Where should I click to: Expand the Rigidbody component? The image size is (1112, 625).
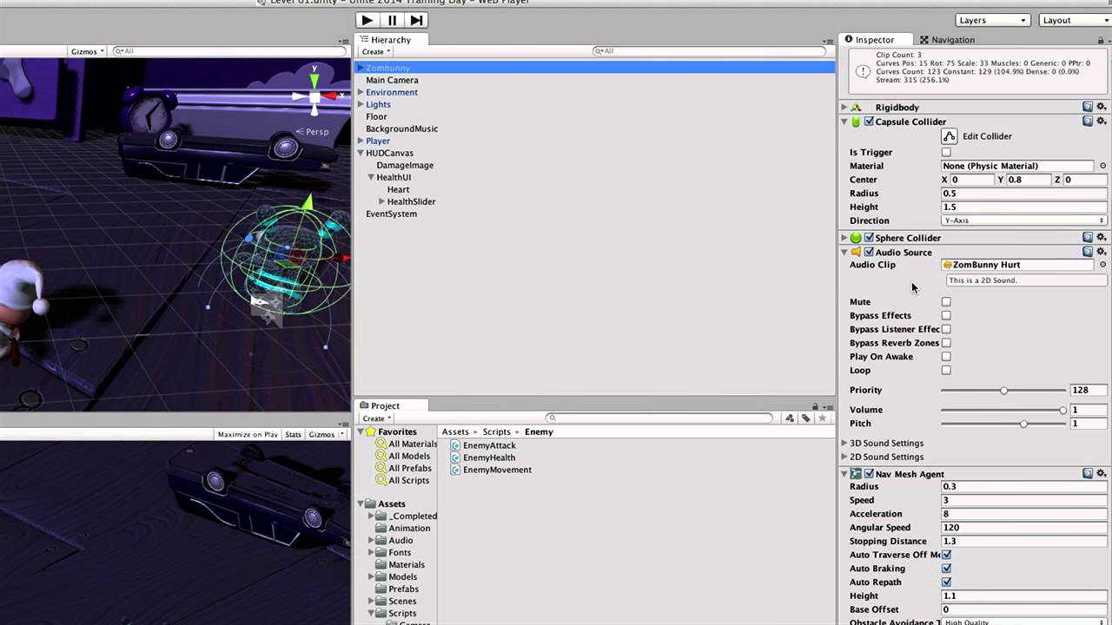pyautogui.click(x=844, y=108)
